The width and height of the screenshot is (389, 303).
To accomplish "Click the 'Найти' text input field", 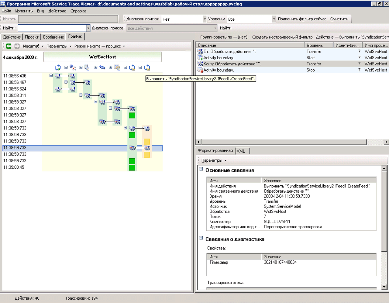I will (x=52, y=28).
